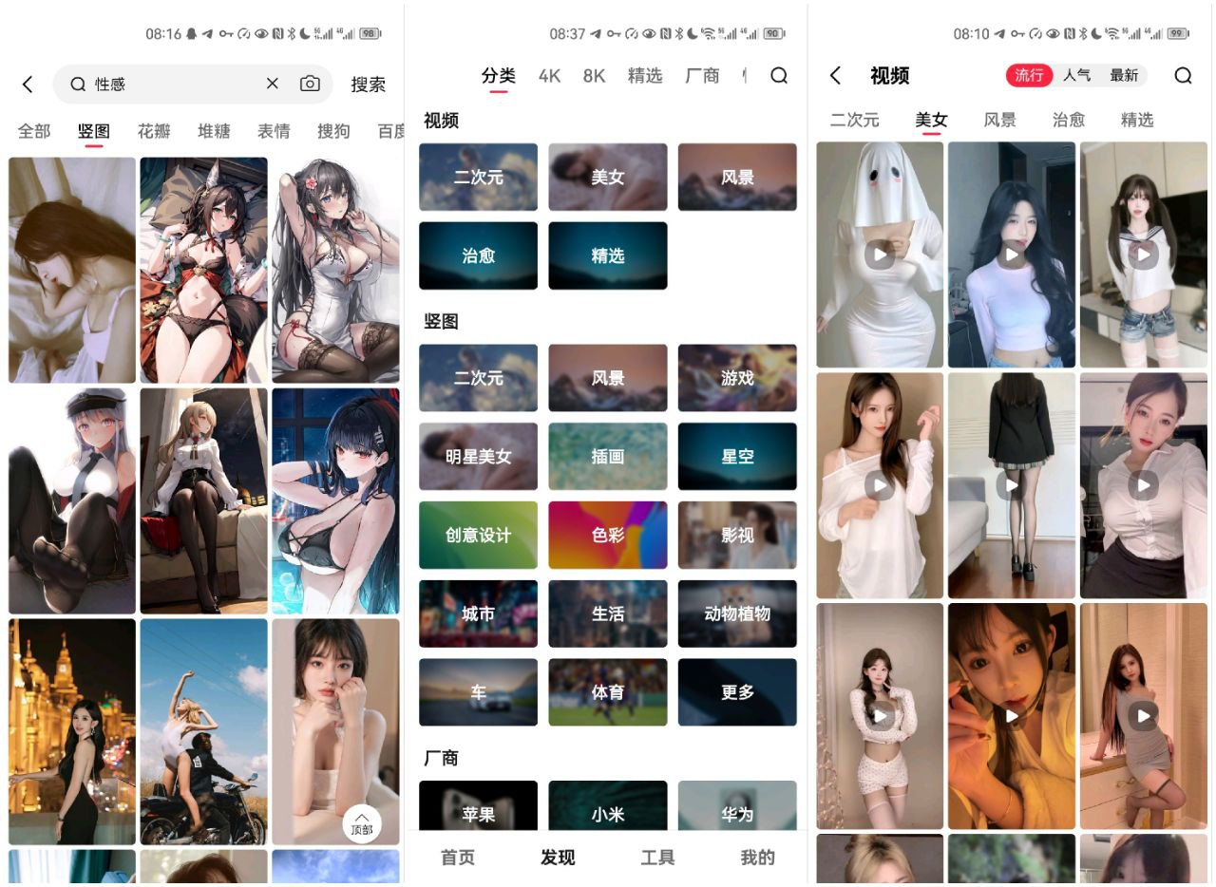This screenshot has width=1216, height=887.
Task: Go to 我的 in bottom navigation
Action: [x=757, y=858]
